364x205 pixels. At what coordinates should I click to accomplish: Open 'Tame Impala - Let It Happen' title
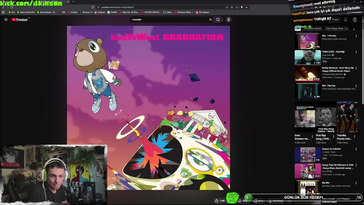336,200
